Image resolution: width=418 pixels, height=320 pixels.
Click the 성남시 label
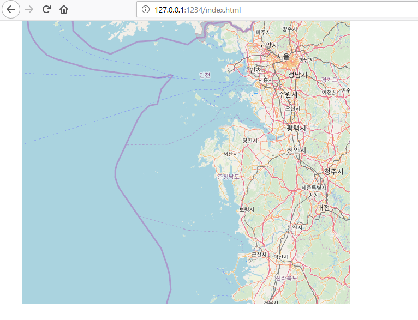click(x=298, y=75)
